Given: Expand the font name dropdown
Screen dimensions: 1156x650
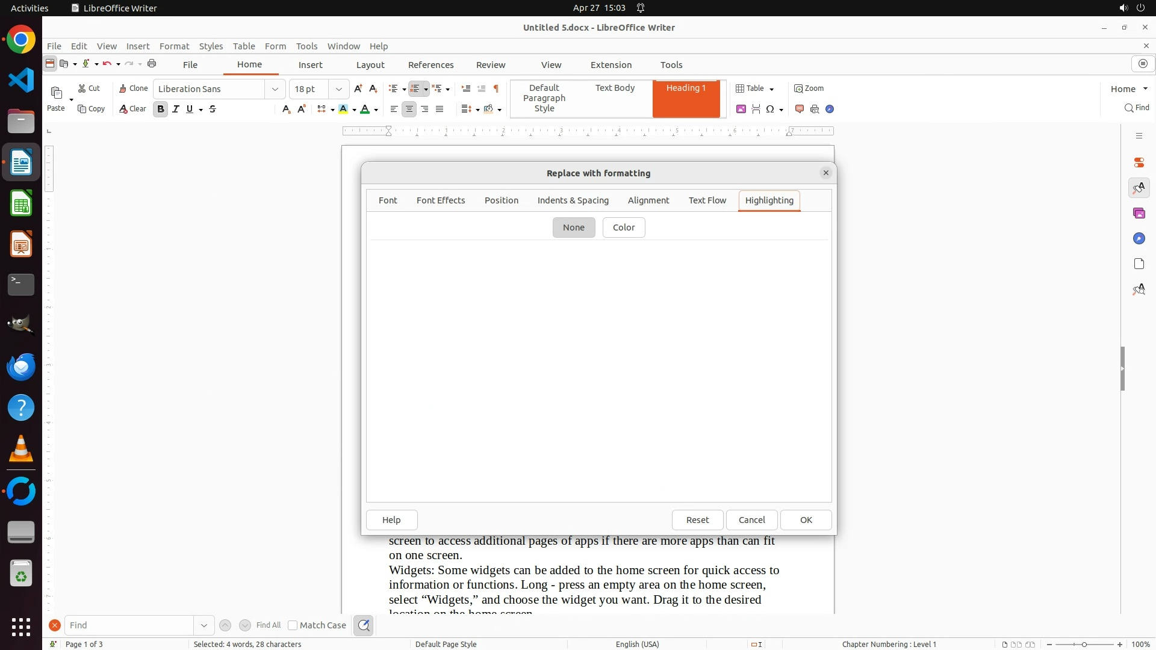Looking at the screenshot, I should [x=275, y=89].
